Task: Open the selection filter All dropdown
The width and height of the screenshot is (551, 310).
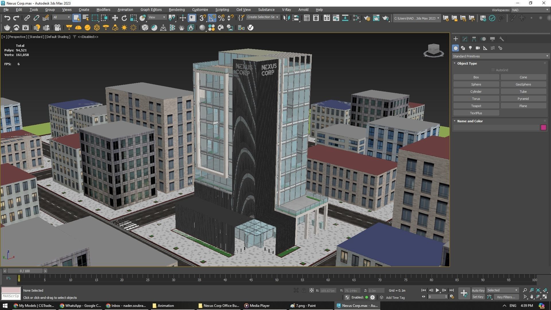Action: click(61, 18)
